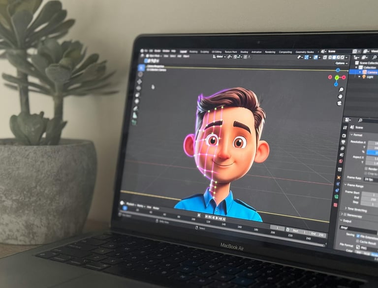The height and width of the screenshot is (288, 378).
Task: Open the Tool properties tab
Action: point(345,127)
